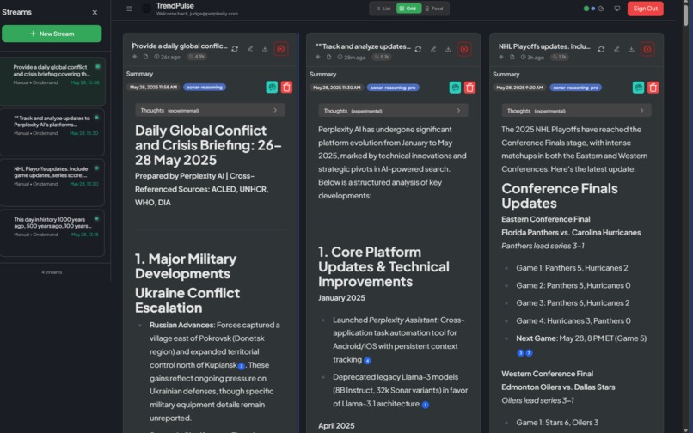The image size is (693, 433).
Task: Click the TrendPulse globe logo
Action: 146,9
